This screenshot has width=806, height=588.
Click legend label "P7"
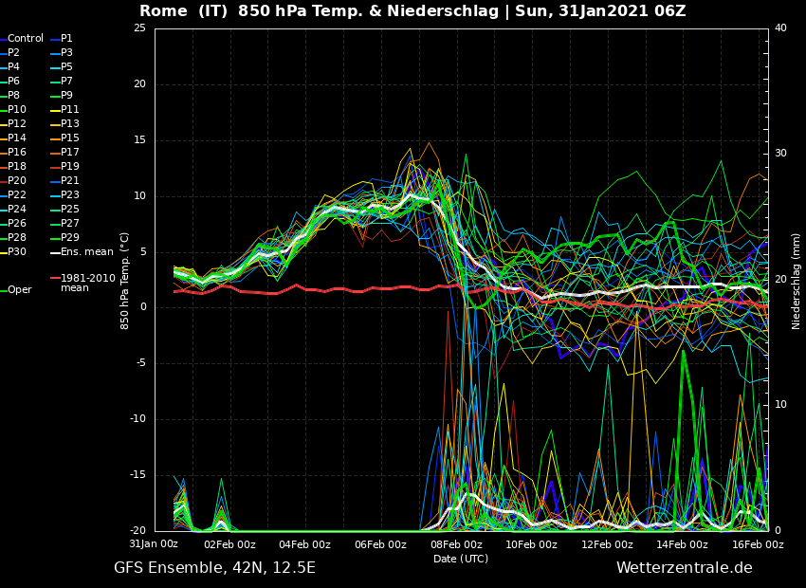tap(66, 82)
